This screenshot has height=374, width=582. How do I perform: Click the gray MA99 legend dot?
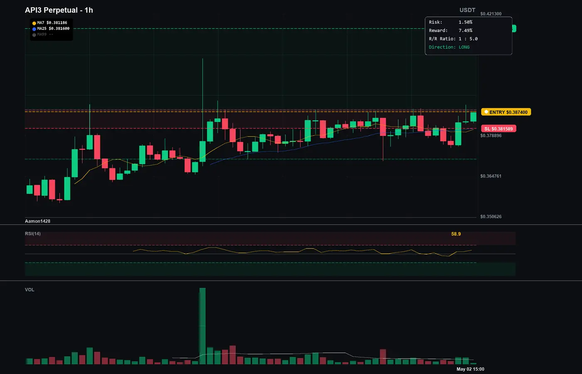[x=34, y=35]
